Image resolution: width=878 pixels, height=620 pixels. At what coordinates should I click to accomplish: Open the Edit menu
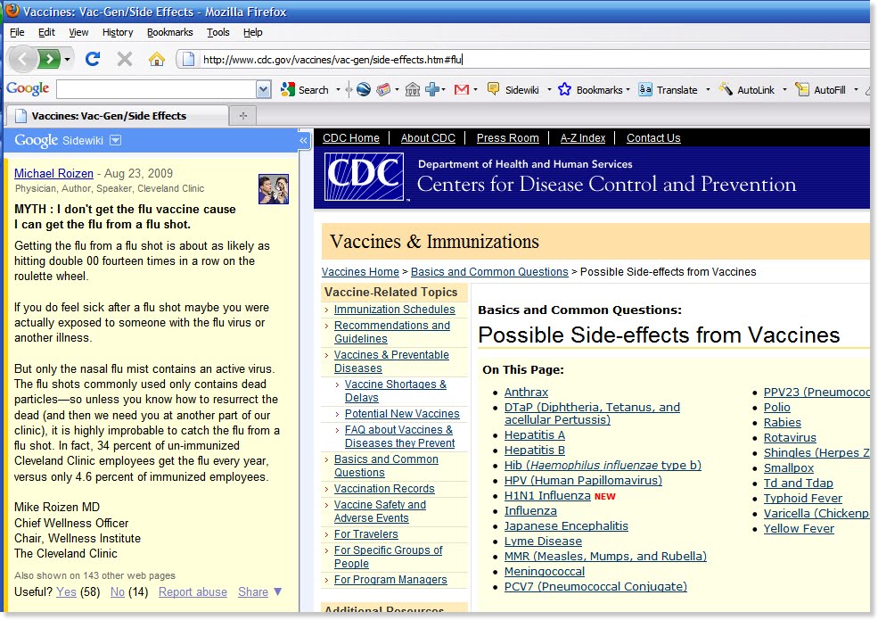coord(46,32)
